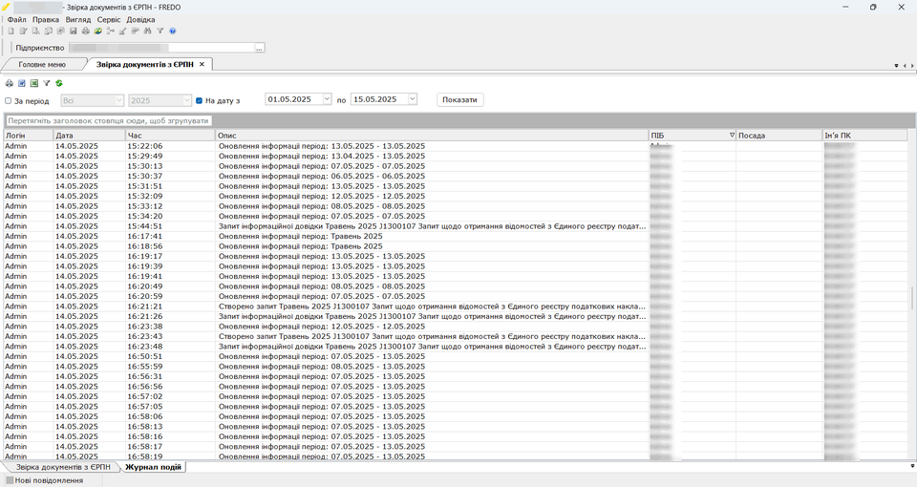
Task: Select the log row at time 16:58:06
Action: 455,417
